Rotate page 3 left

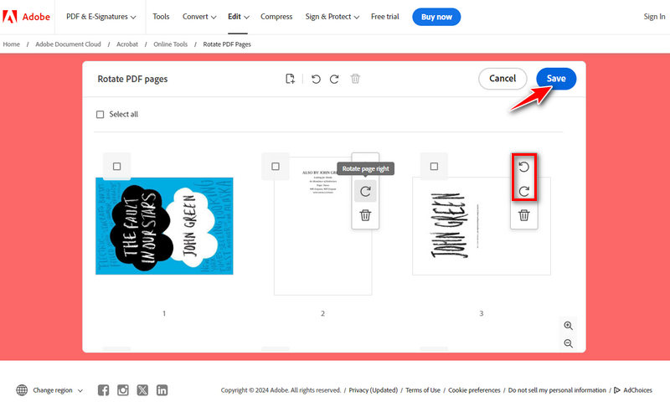pos(524,167)
